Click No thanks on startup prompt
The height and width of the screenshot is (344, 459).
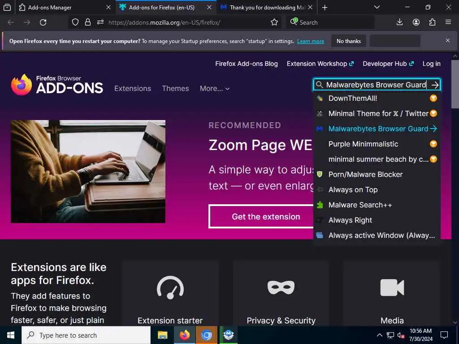click(349, 41)
